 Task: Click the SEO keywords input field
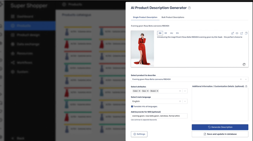(x=159, y=116)
